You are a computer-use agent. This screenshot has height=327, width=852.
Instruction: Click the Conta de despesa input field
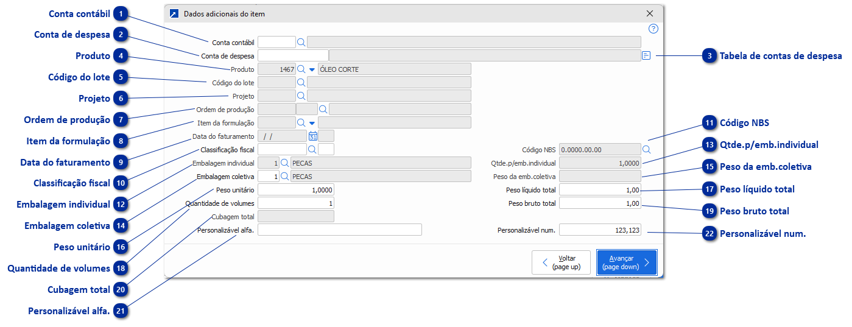pos(293,55)
